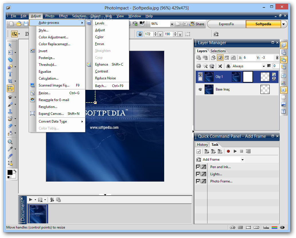This screenshot has height=238, width=296.
Task: Toggle dialog icon beside Pen and Ink
Action: click(204, 167)
